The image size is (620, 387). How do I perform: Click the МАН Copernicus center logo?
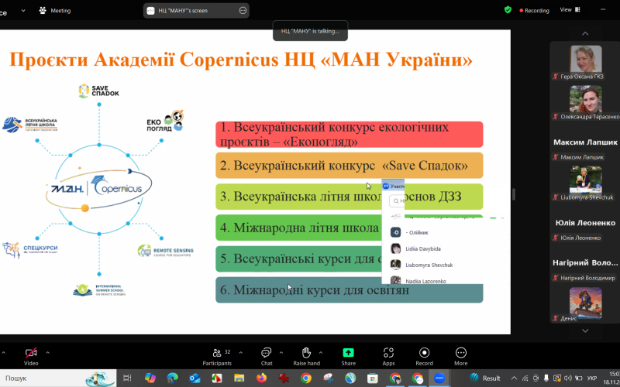pos(100,189)
